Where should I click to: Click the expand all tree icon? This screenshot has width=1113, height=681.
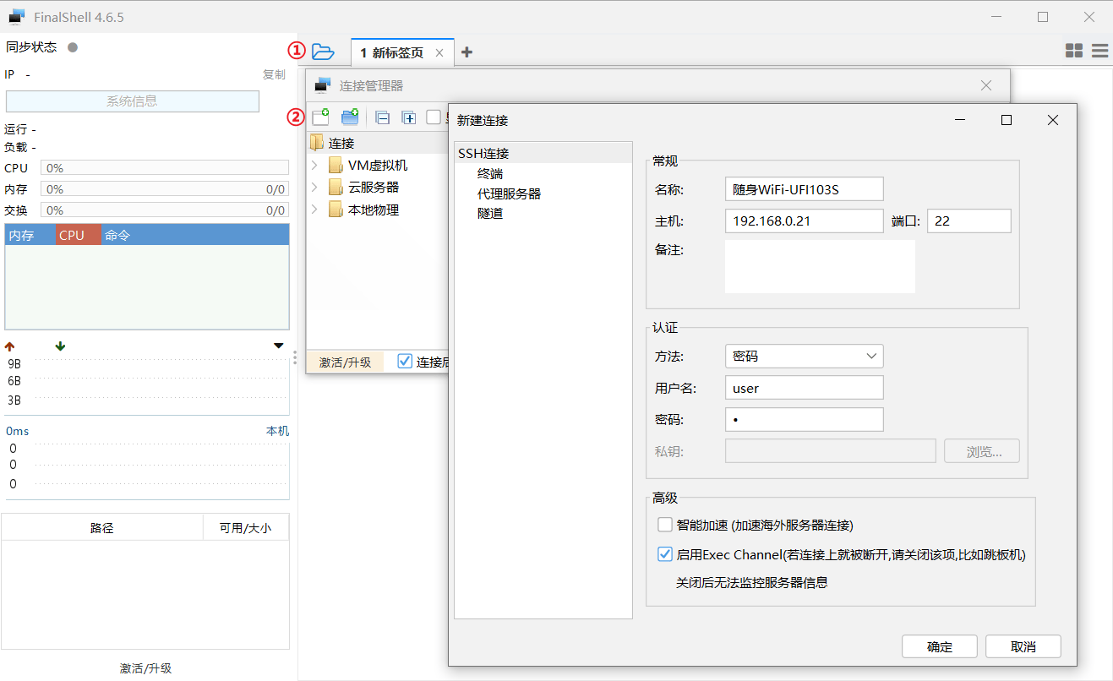409,117
